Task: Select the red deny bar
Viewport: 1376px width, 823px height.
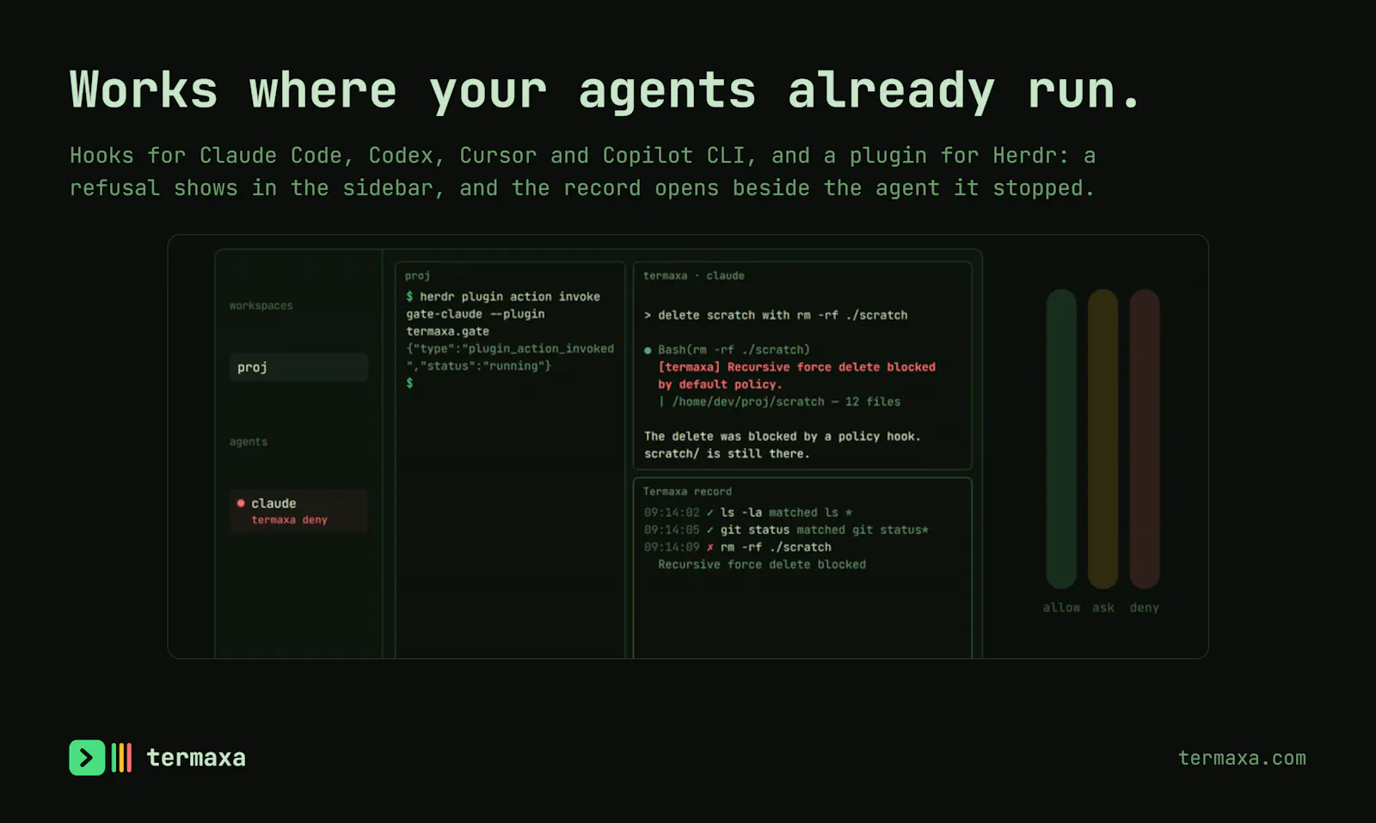Action: point(1145,439)
